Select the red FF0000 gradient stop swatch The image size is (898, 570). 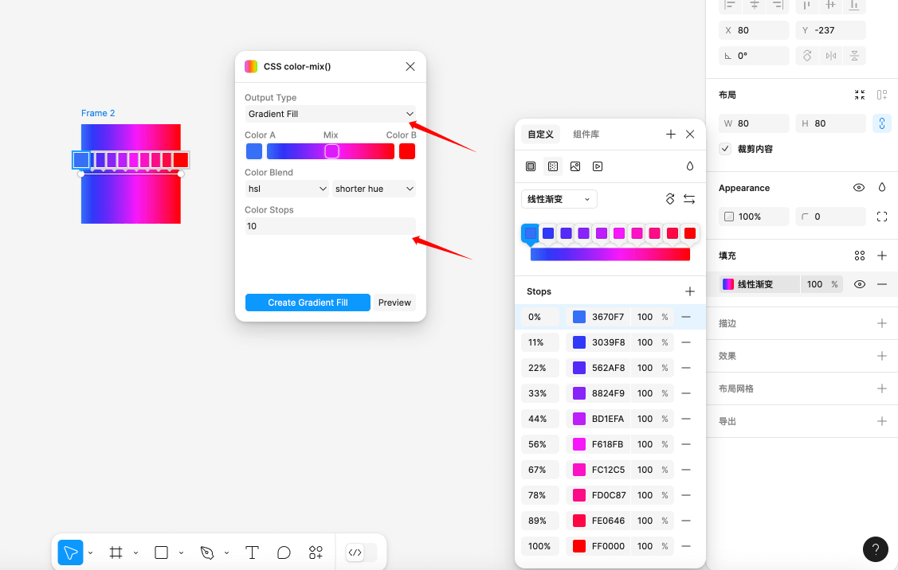pyautogui.click(x=688, y=232)
